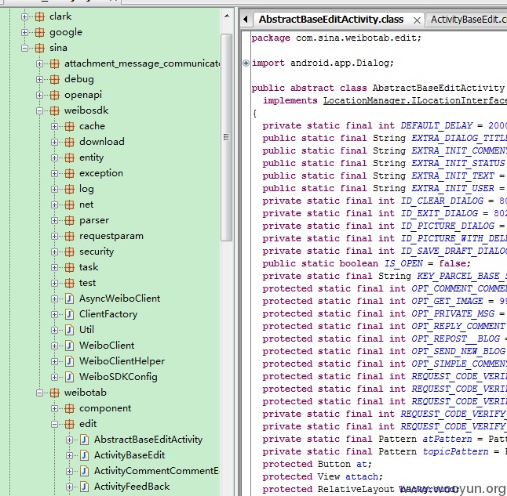Expand the ActivityBaseEdit class node
Screen dimensions: 507x496
69,455
